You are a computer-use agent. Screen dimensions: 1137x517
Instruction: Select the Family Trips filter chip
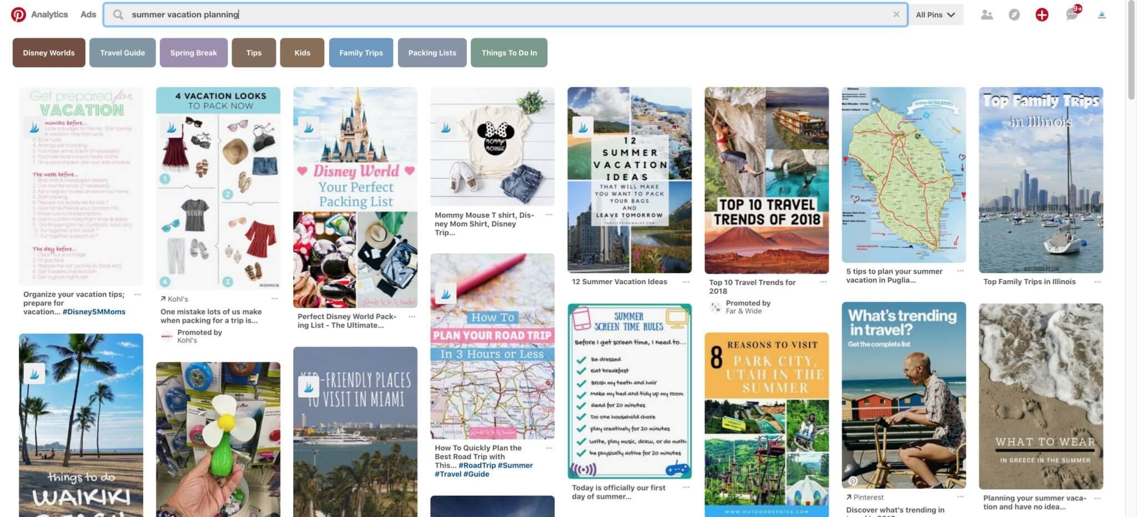[x=361, y=53]
